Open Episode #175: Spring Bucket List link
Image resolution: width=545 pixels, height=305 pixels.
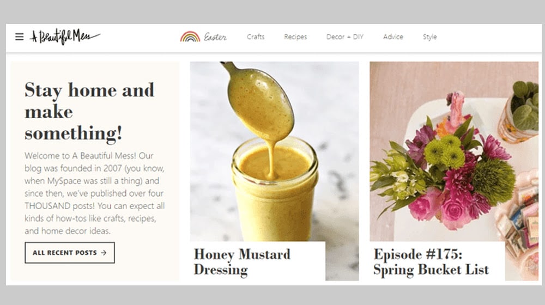coord(431,262)
